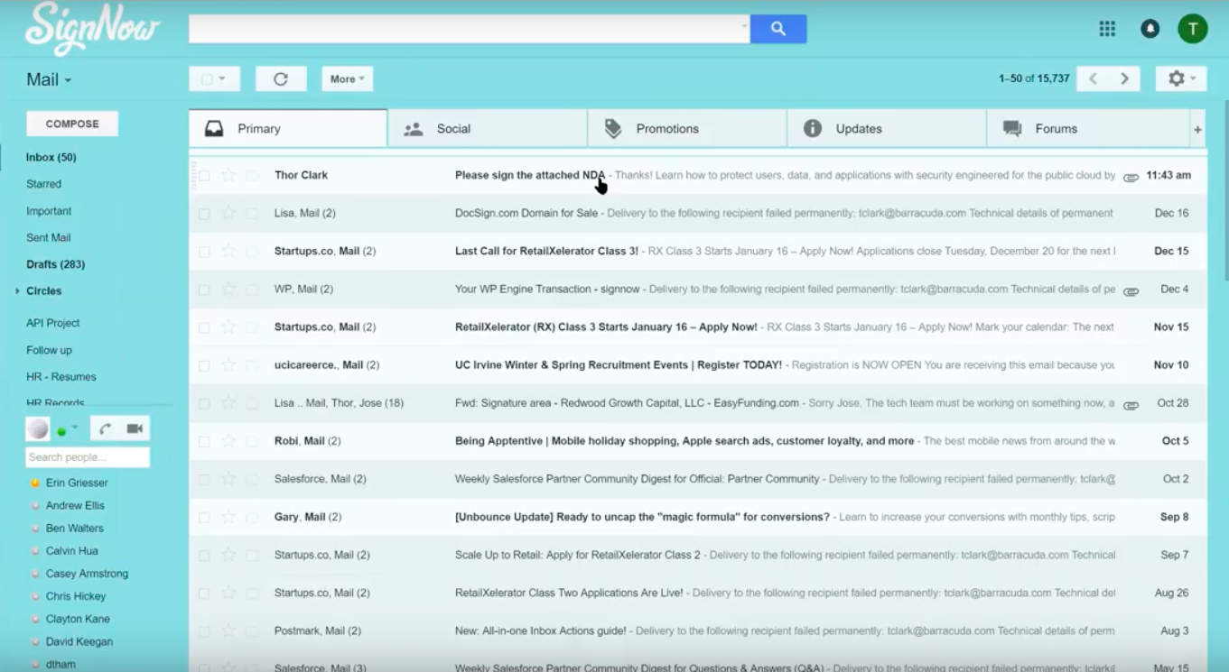Expand the Mail dropdown menu
Image resolution: width=1229 pixels, height=672 pixels.
pyautogui.click(x=49, y=80)
